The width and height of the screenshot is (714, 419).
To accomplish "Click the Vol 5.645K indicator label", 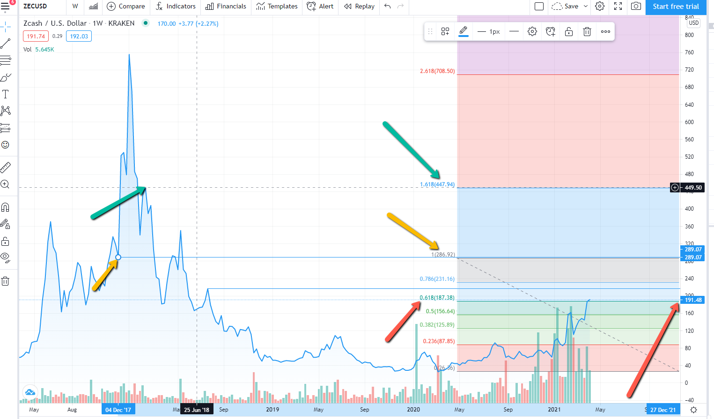I will pyautogui.click(x=39, y=49).
